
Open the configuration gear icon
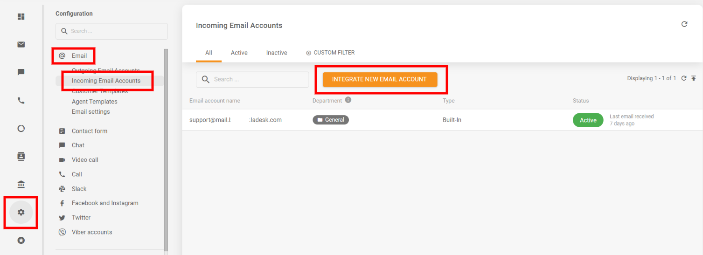[21, 213]
